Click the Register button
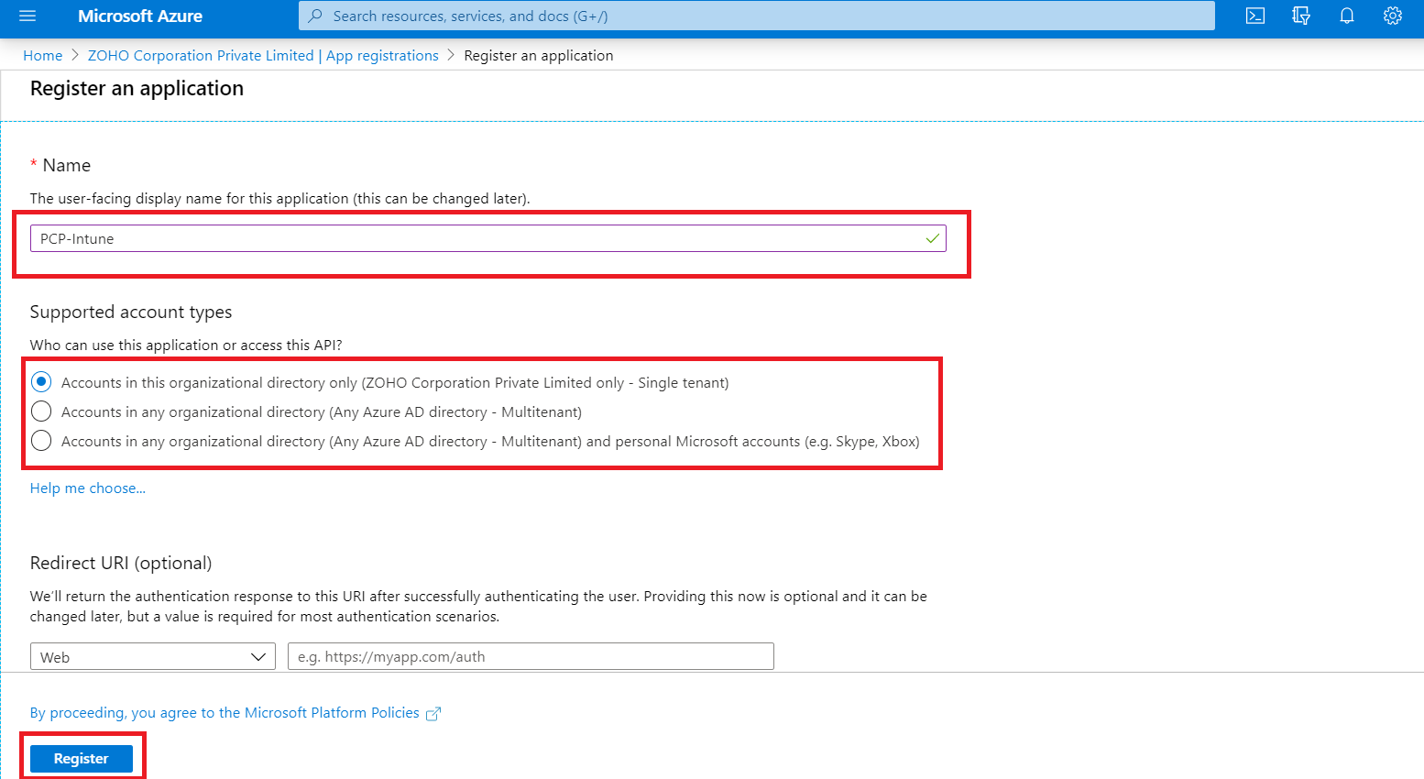The width and height of the screenshot is (1424, 779). (x=82, y=758)
